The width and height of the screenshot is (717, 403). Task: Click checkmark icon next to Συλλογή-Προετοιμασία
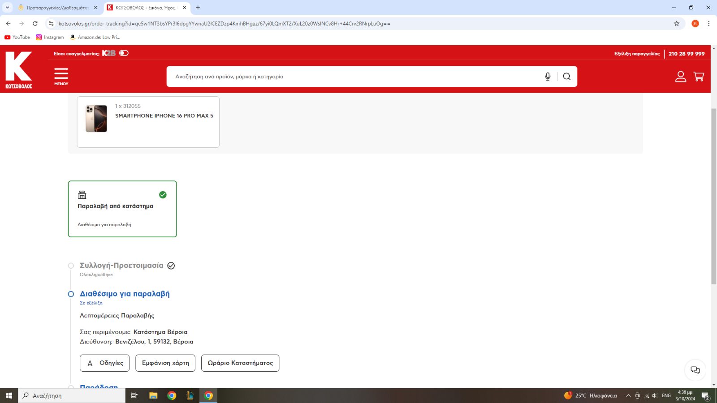coord(171,266)
